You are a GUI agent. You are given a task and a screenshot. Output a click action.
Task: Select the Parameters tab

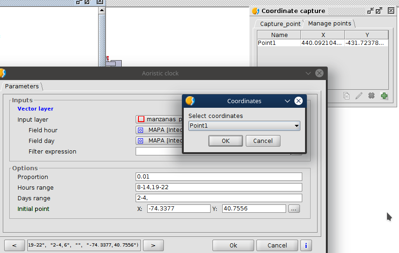tap(22, 86)
